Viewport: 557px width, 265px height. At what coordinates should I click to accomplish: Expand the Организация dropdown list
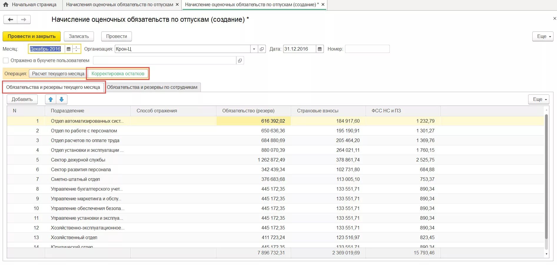point(254,49)
